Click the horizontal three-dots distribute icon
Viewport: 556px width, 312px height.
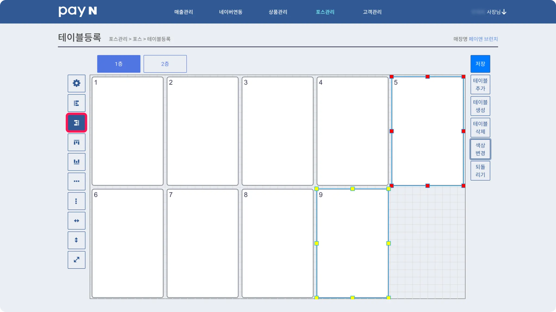click(76, 181)
